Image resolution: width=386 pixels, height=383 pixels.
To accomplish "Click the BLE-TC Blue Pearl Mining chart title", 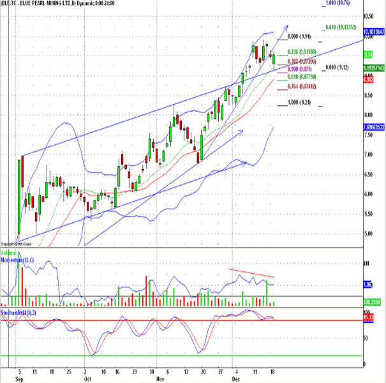I will point(57,3).
